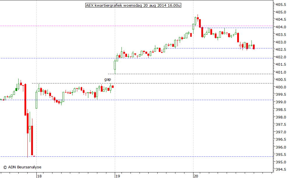The height and width of the screenshot is (178, 287).
Task: Click the 395.0 price axis label
Action: pyautogui.click(x=281, y=162)
